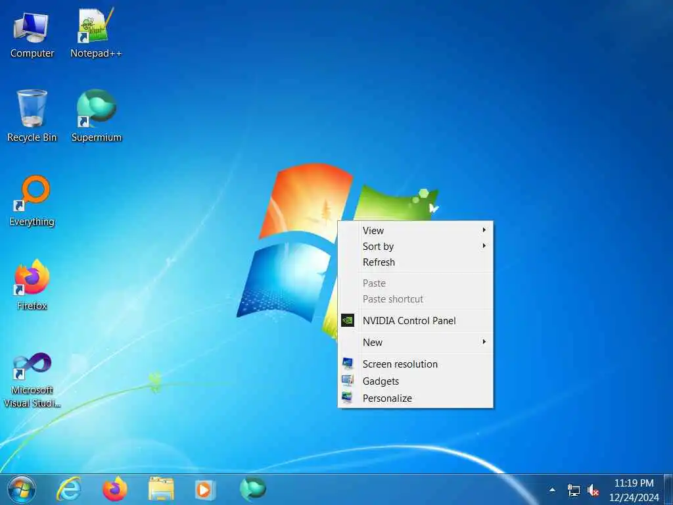Select the Supermium desktop shortcut

coord(96,116)
